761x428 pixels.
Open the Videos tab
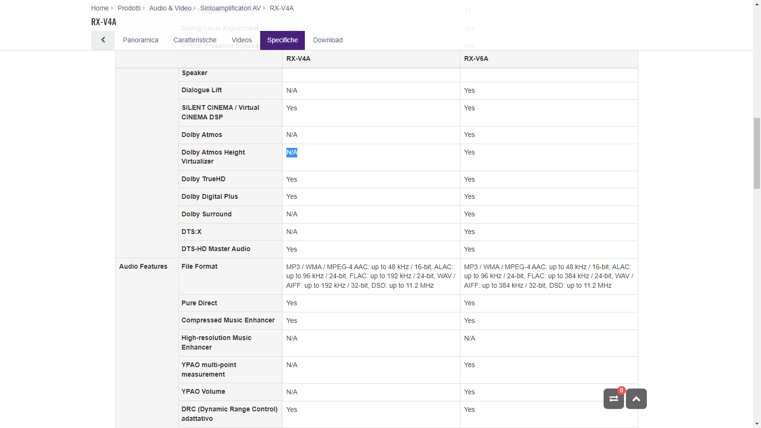point(242,40)
